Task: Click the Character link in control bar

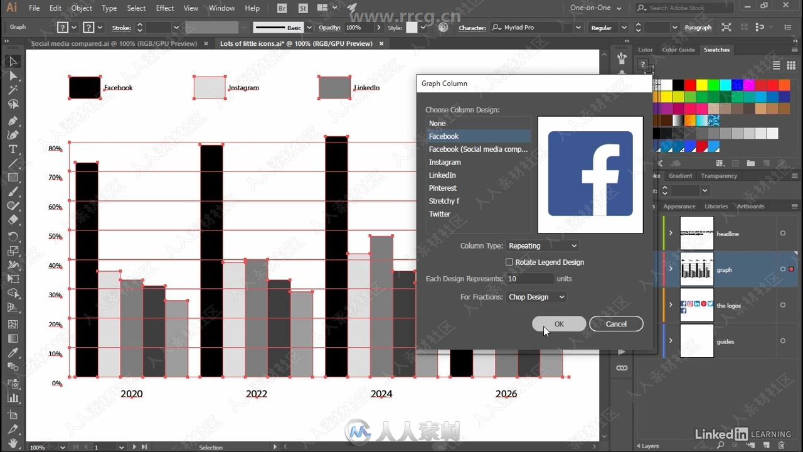Action: tap(472, 28)
